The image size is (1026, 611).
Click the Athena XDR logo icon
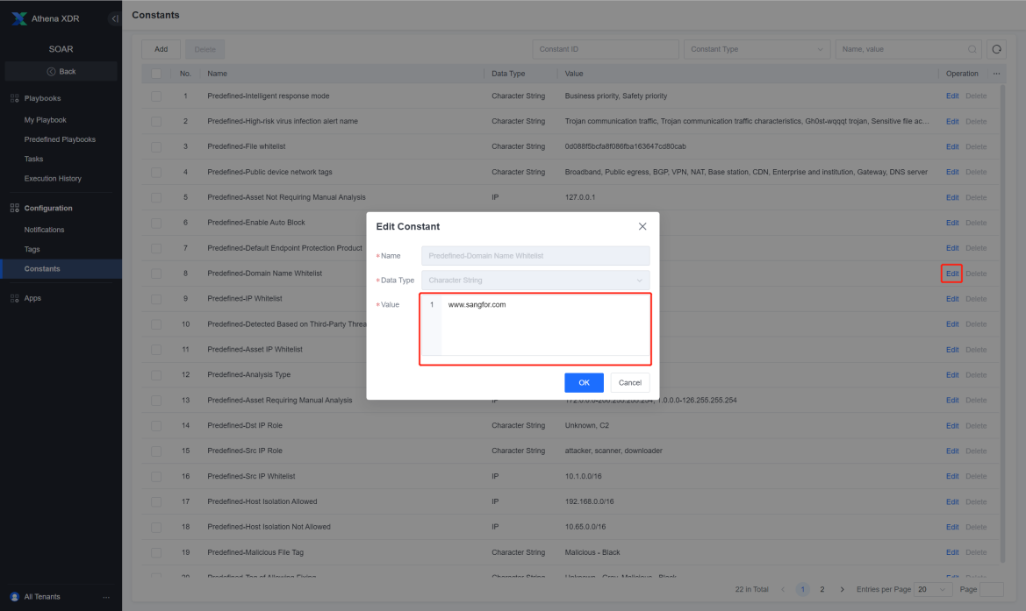click(x=19, y=18)
